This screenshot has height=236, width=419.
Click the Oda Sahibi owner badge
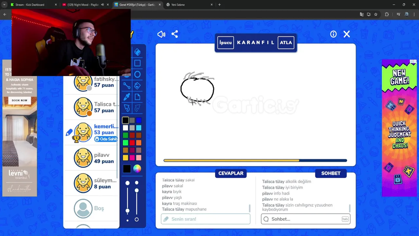(x=106, y=139)
